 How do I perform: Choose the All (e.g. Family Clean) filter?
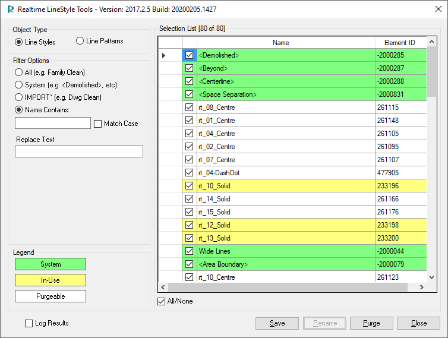tap(18, 72)
